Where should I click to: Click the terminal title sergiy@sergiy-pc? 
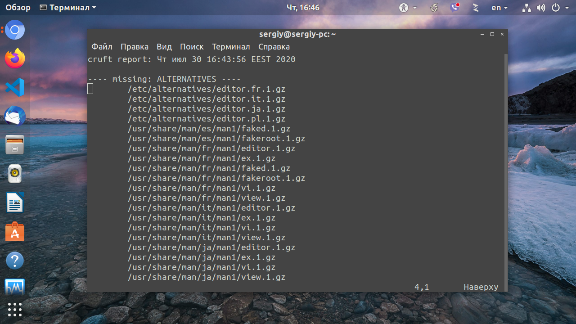coord(297,34)
